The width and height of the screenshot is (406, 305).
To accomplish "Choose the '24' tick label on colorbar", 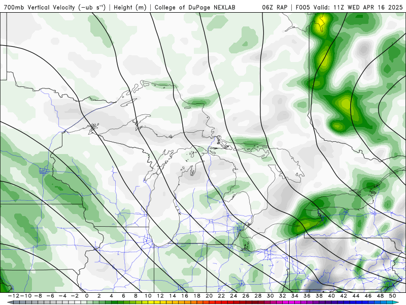I will pos(233,296).
